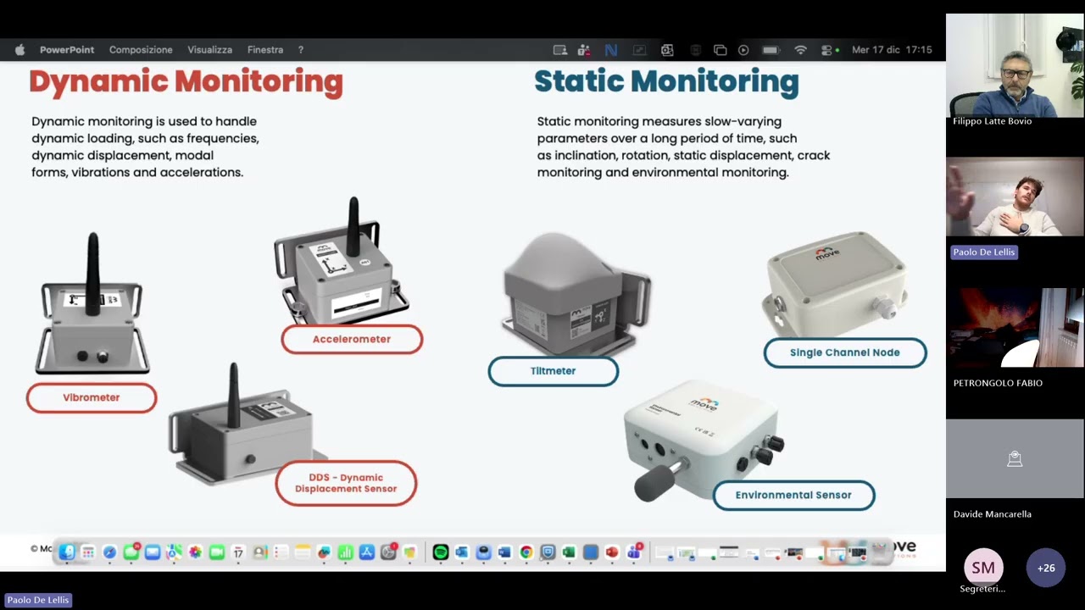The height and width of the screenshot is (610, 1085).
Task: Open System Settings from the dock
Action: (x=388, y=552)
